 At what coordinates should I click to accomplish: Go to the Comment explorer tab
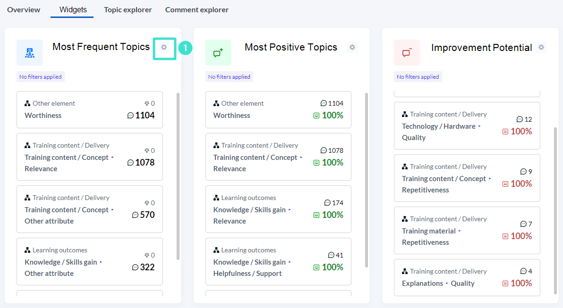[197, 10]
